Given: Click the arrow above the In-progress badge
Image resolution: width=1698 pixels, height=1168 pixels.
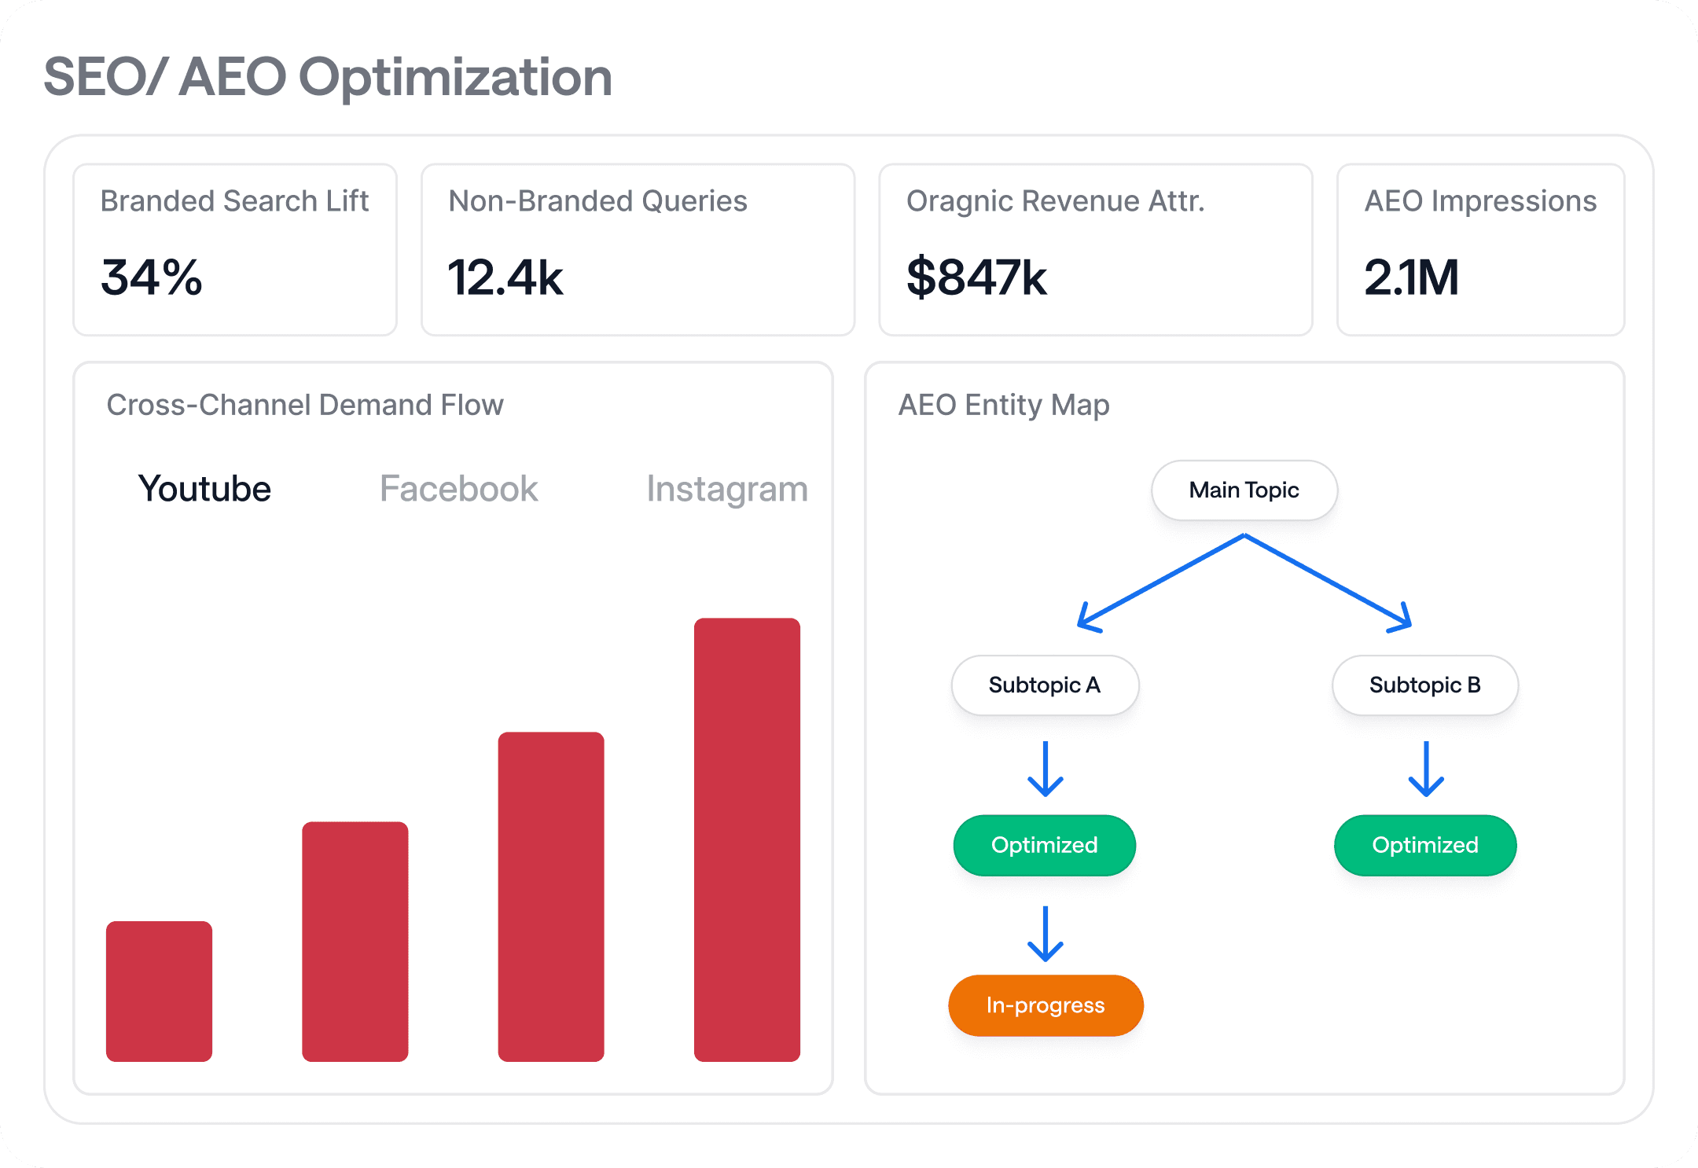Looking at the screenshot, I should 1046,934.
